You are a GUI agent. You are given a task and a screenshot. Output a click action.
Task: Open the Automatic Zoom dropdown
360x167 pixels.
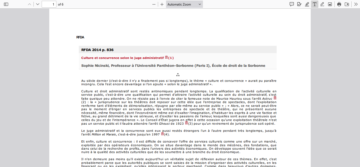coord(184,4)
